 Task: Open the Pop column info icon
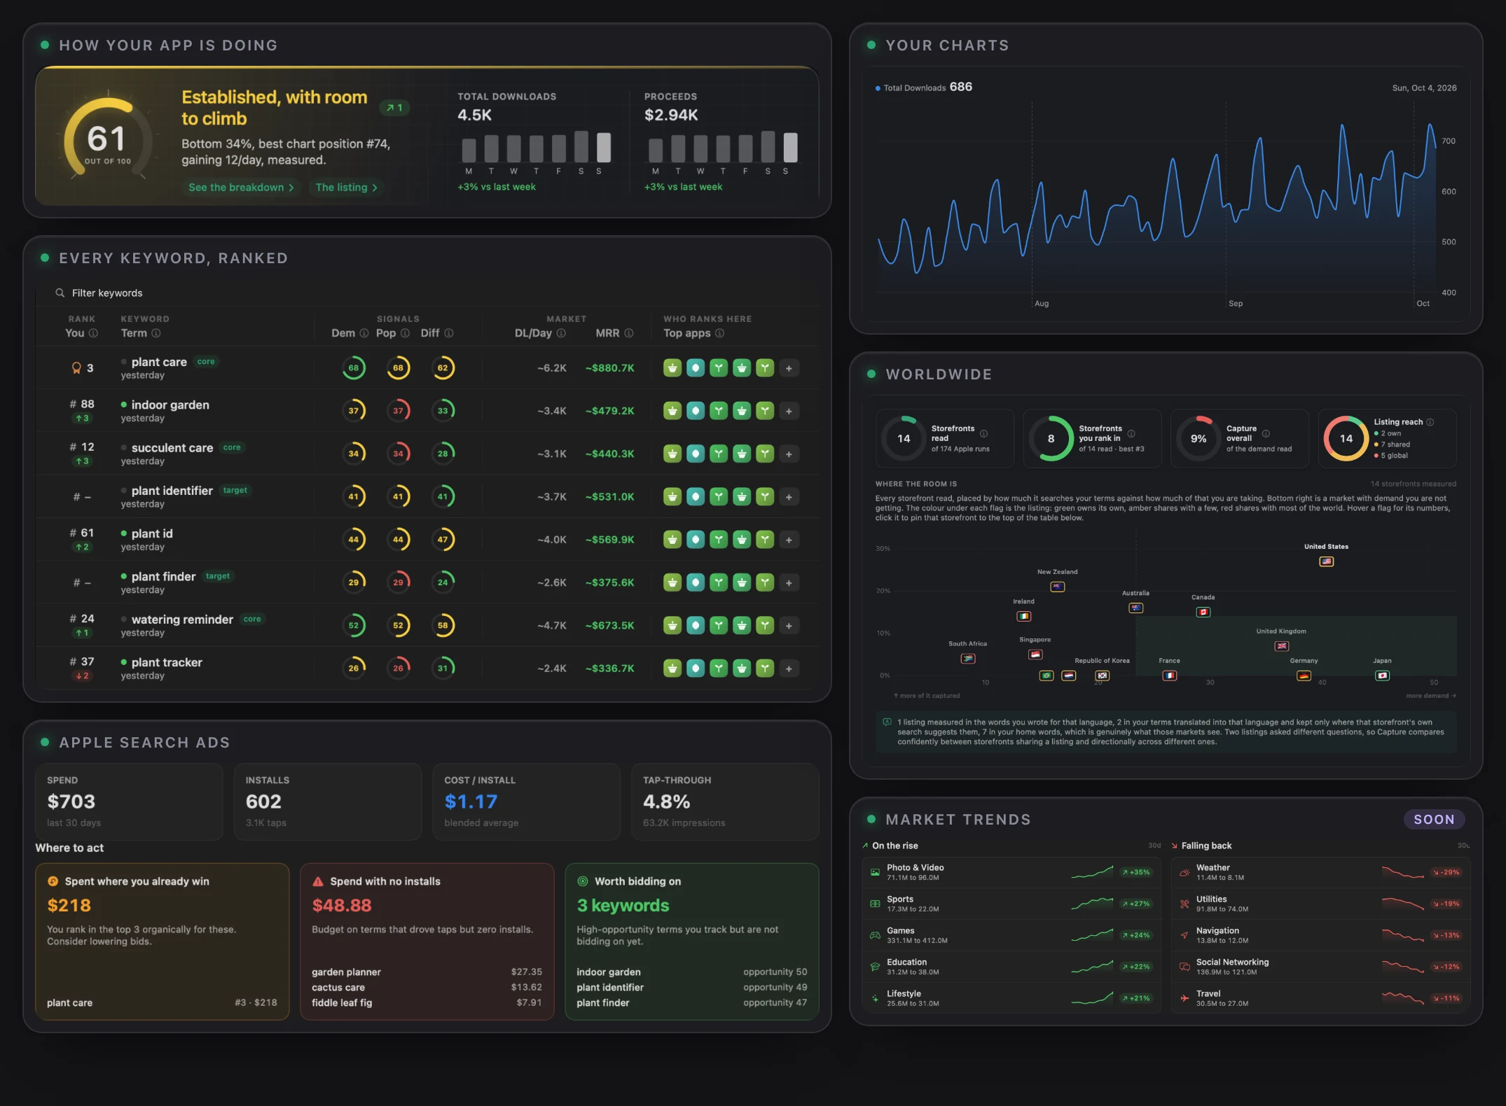[x=405, y=333]
